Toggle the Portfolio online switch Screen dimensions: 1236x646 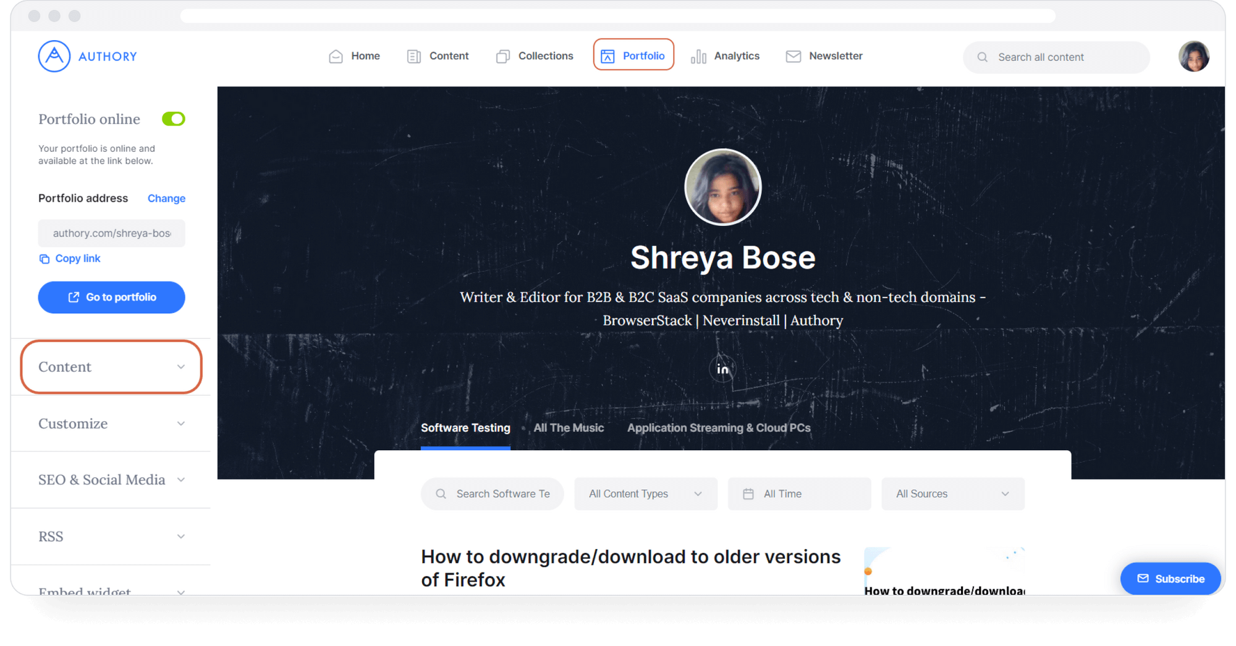(x=174, y=119)
